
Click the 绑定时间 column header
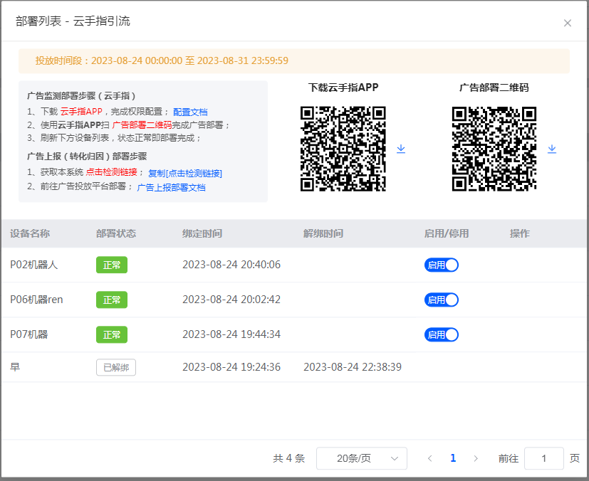202,233
